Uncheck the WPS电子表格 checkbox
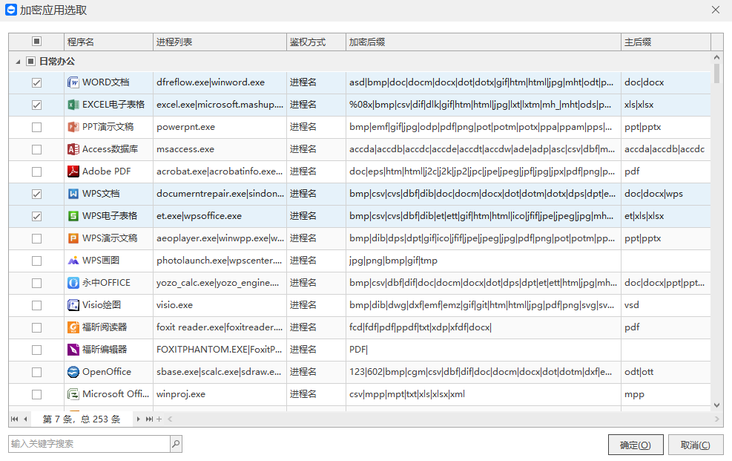Image resolution: width=732 pixels, height=461 pixels. pos(36,216)
